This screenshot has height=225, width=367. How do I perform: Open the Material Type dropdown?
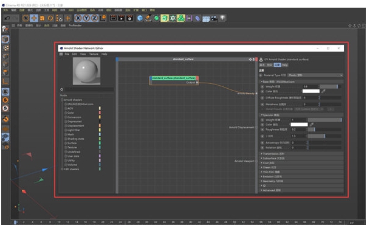(x=315, y=75)
